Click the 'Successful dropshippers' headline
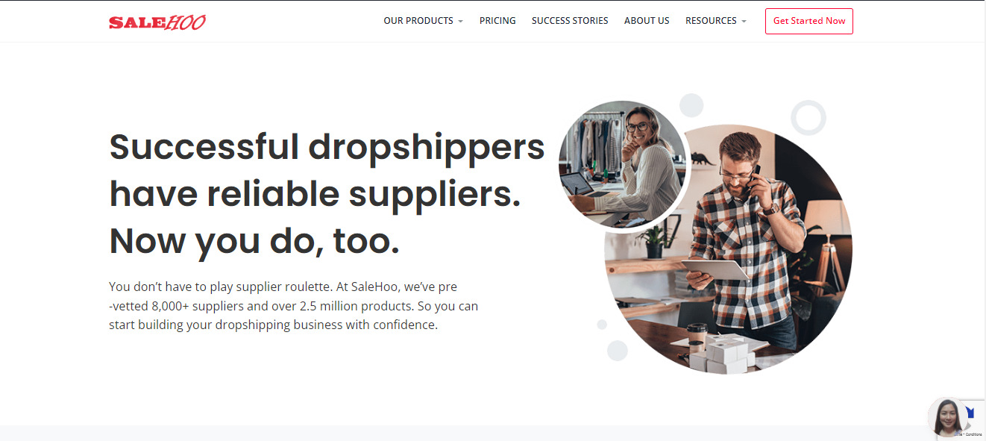The image size is (986, 441). coord(327,146)
